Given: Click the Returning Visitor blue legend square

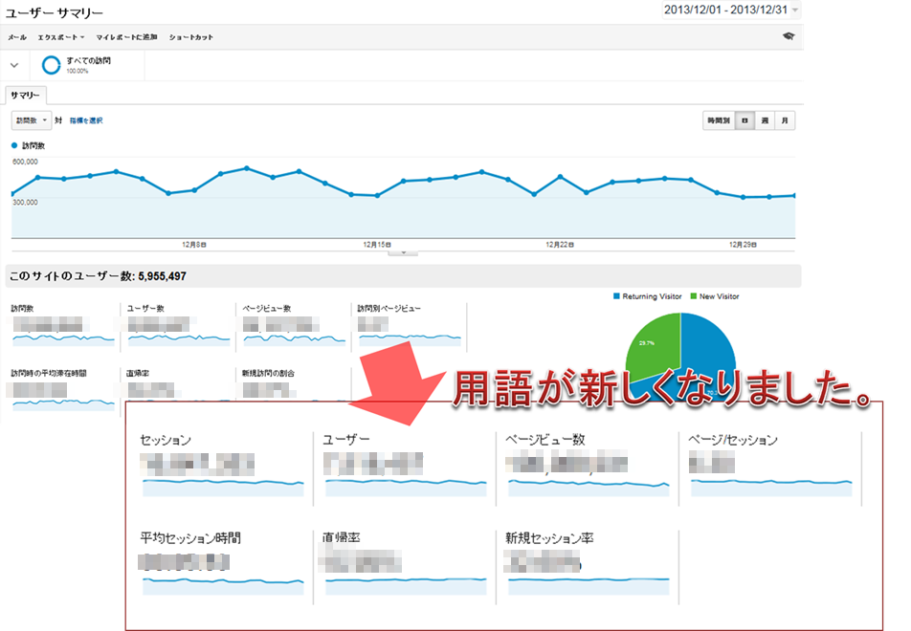Looking at the screenshot, I should [x=617, y=296].
